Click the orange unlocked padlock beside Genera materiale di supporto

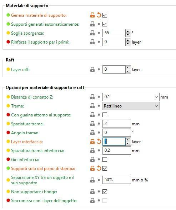pos(92,15)
